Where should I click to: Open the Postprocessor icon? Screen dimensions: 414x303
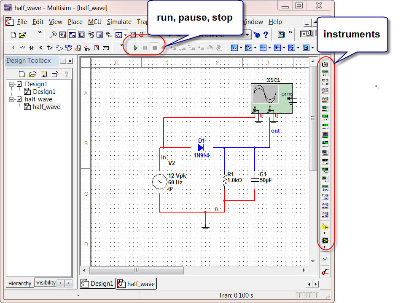tap(133, 35)
